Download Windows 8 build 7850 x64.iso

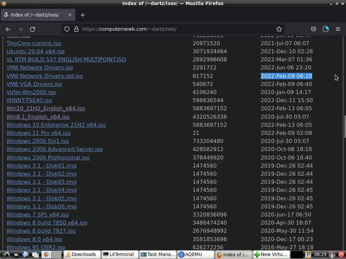[47, 223]
